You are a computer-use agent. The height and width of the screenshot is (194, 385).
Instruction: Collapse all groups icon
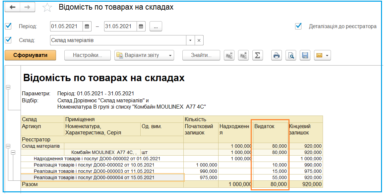point(229,55)
